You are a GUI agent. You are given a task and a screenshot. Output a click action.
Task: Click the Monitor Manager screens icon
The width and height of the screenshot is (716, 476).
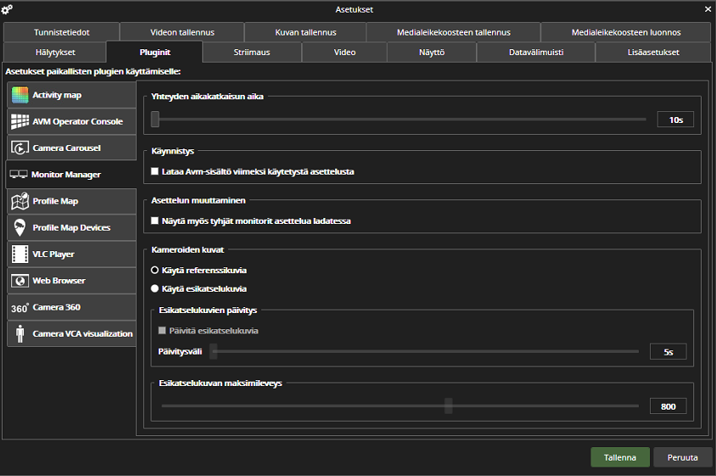pos(19,175)
